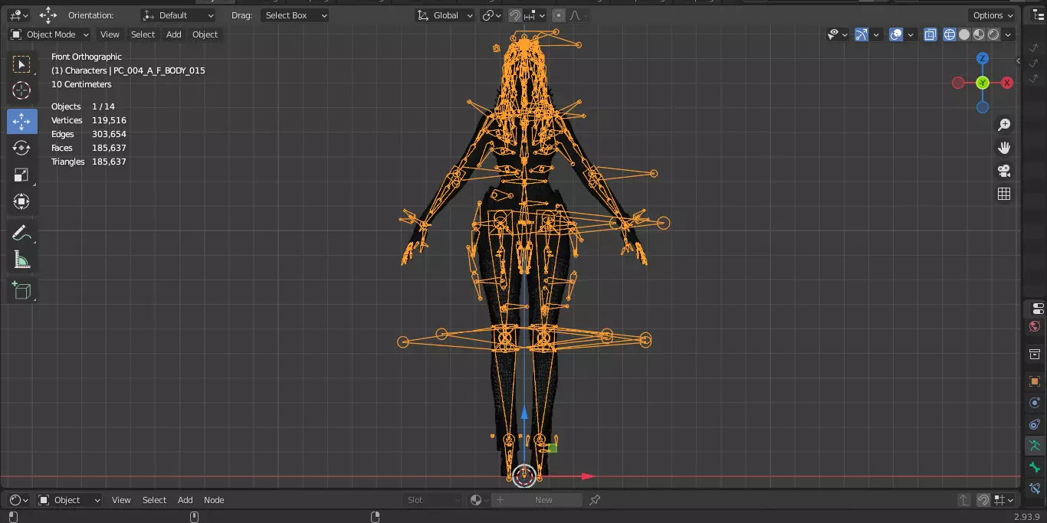Image resolution: width=1047 pixels, height=523 pixels.
Task: Pick the Scale tool
Action: click(21, 175)
